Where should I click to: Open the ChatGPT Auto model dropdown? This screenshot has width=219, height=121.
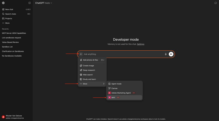tap(44, 3)
